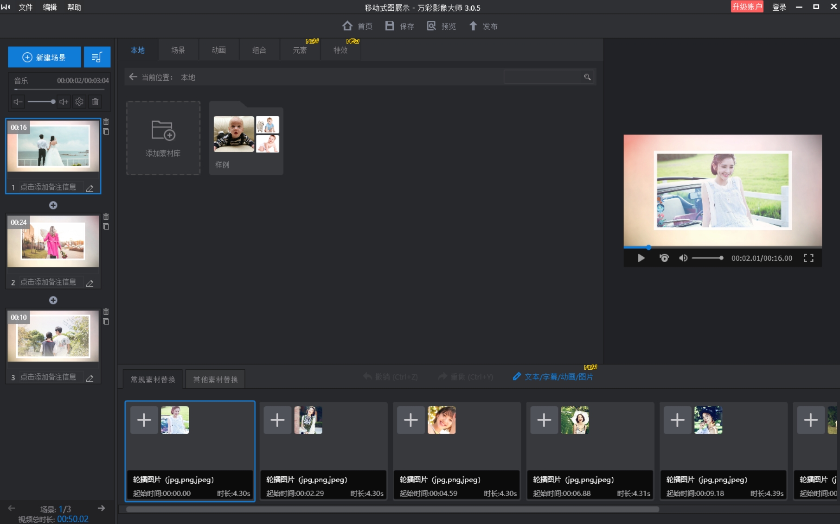Screen dimensions: 840x524
Task: Open the 样例 sample folder
Action: (x=246, y=138)
